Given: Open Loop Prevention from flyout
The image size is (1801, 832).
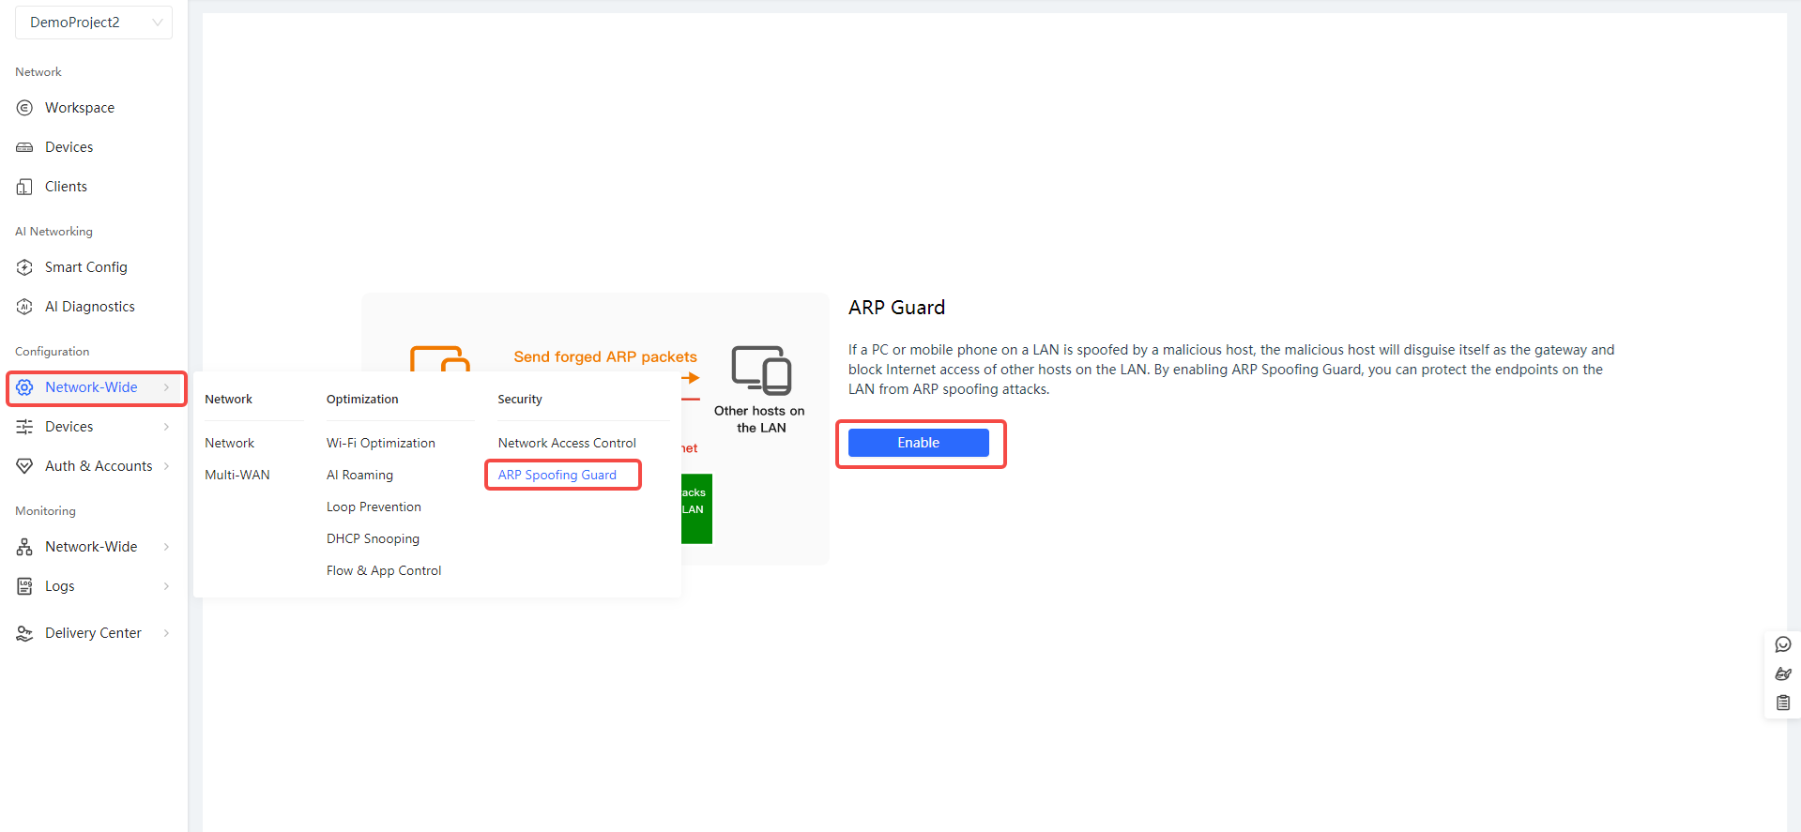Looking at the screenshot, I should pos(374,507).
